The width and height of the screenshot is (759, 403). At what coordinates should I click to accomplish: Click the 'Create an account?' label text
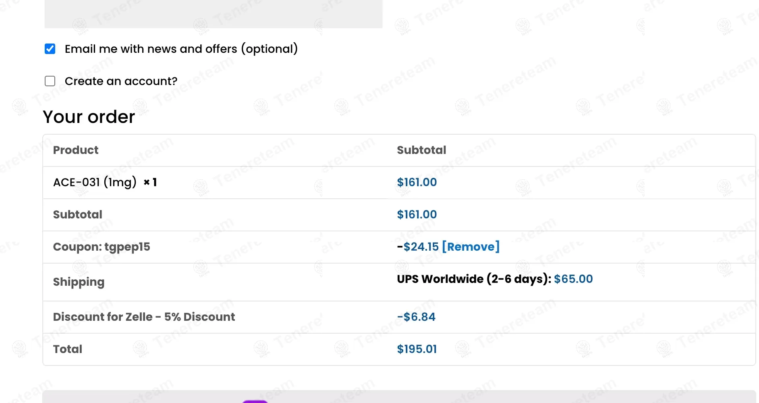(121, 81)
